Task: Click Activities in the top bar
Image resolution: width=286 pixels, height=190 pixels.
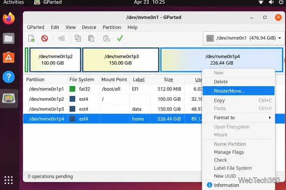Action: (13, 2)
